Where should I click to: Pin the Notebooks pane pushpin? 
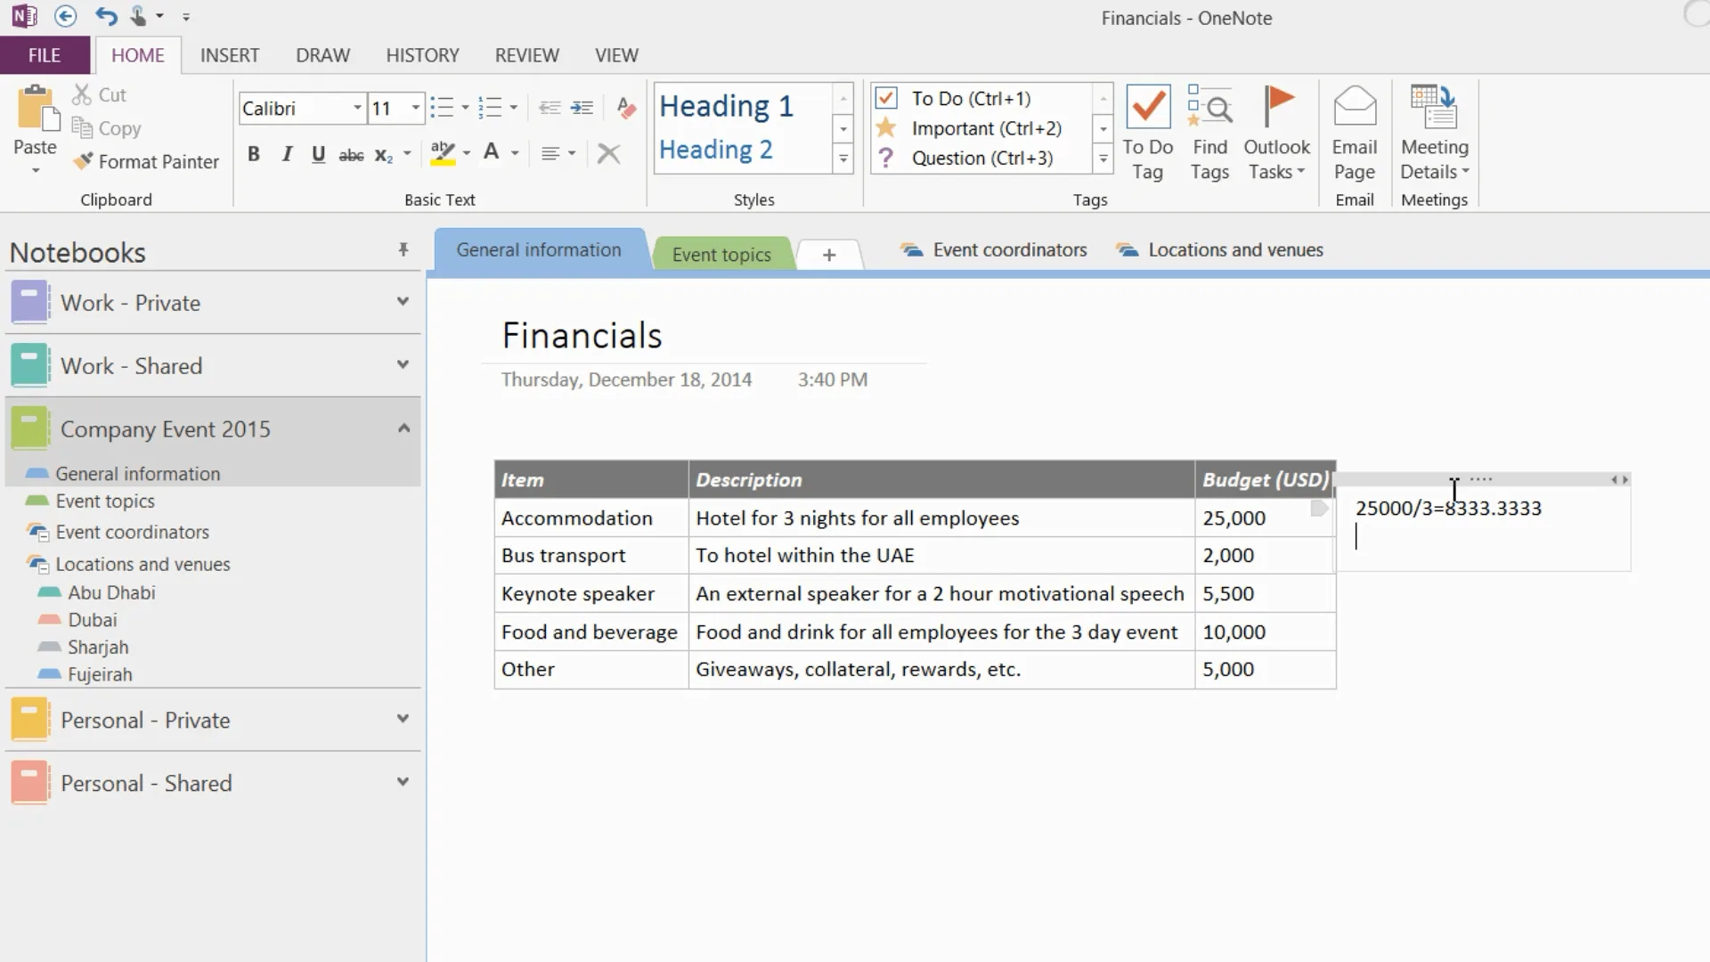pos(403,250)
